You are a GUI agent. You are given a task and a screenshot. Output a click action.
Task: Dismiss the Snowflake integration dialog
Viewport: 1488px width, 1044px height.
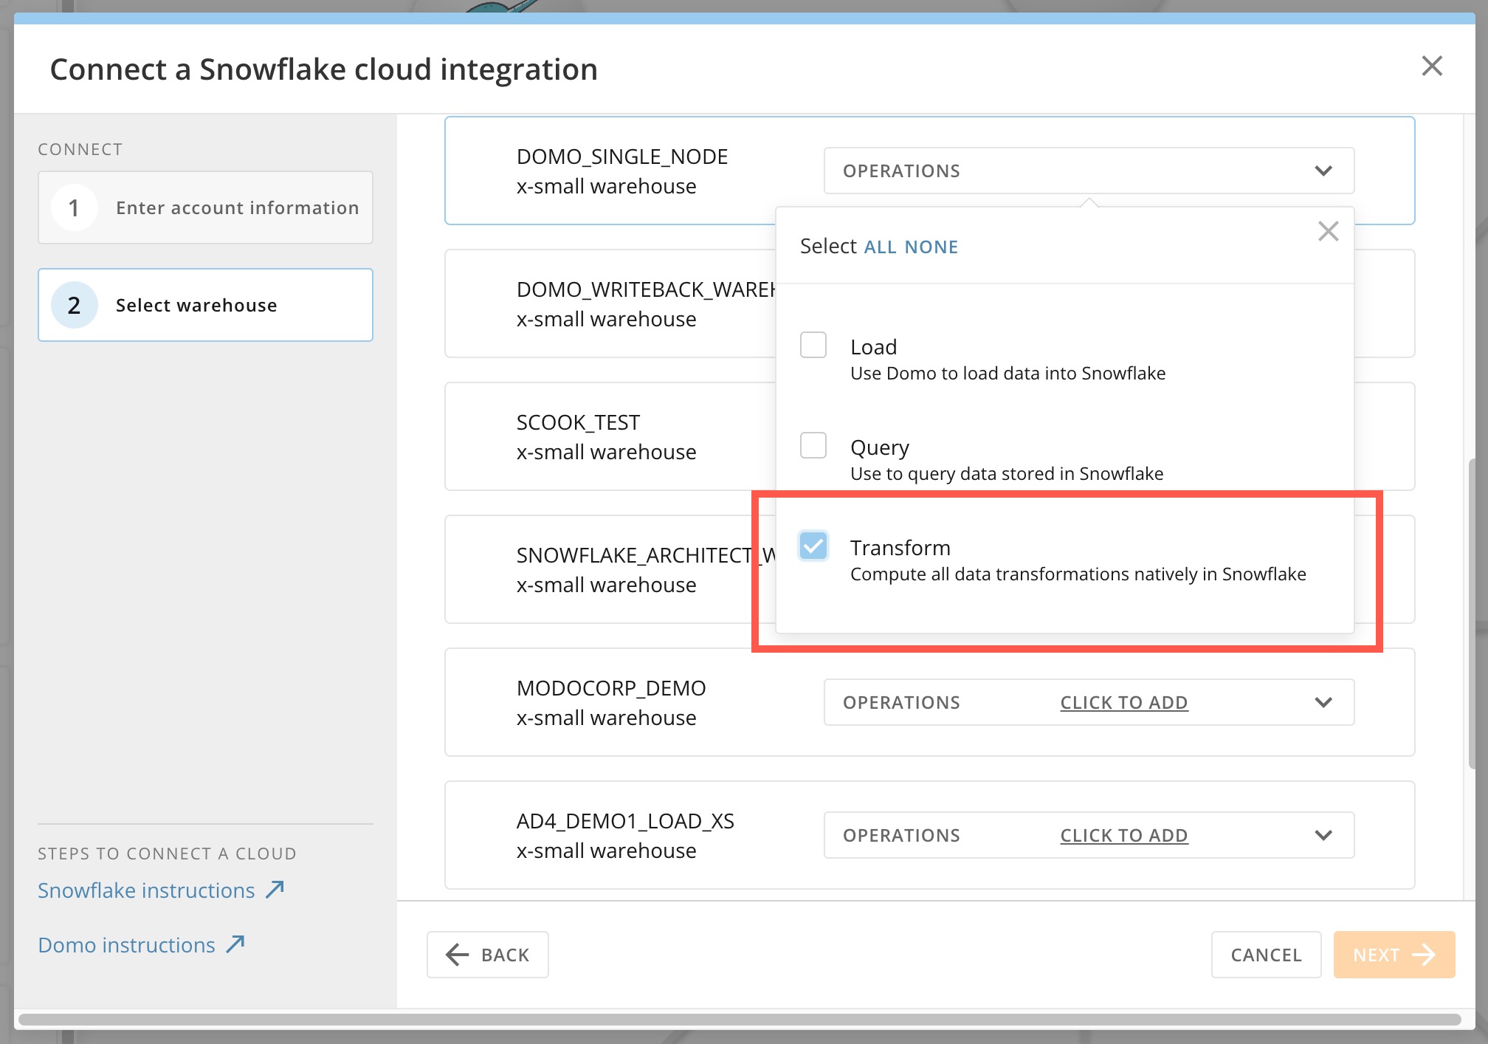click(1433, 66)
